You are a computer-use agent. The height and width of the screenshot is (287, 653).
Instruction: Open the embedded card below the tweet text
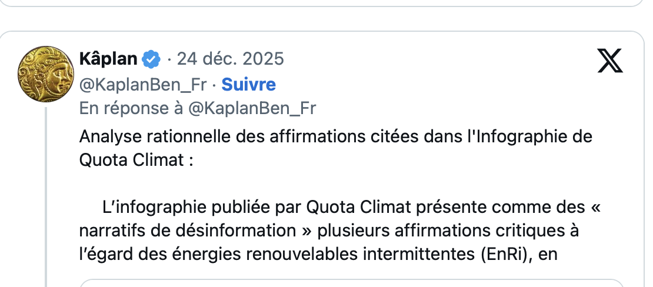[x=351, y=283]
